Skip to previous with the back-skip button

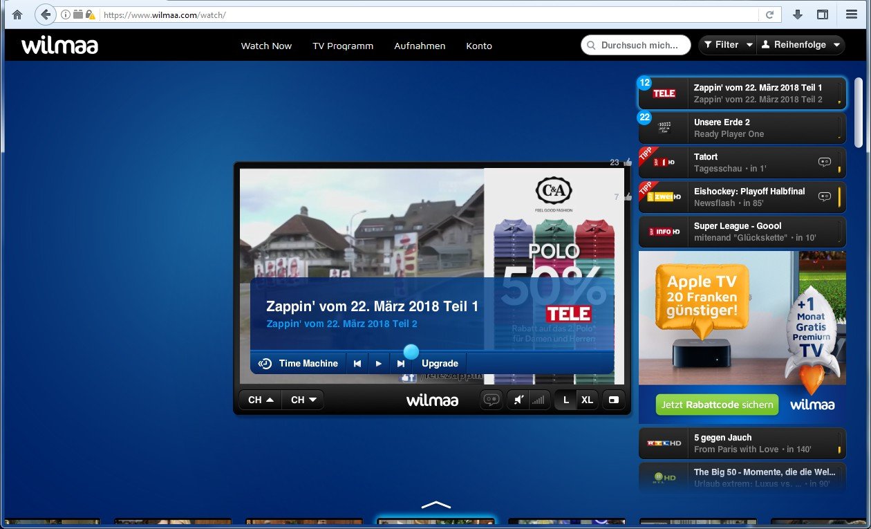coord(357,363)
